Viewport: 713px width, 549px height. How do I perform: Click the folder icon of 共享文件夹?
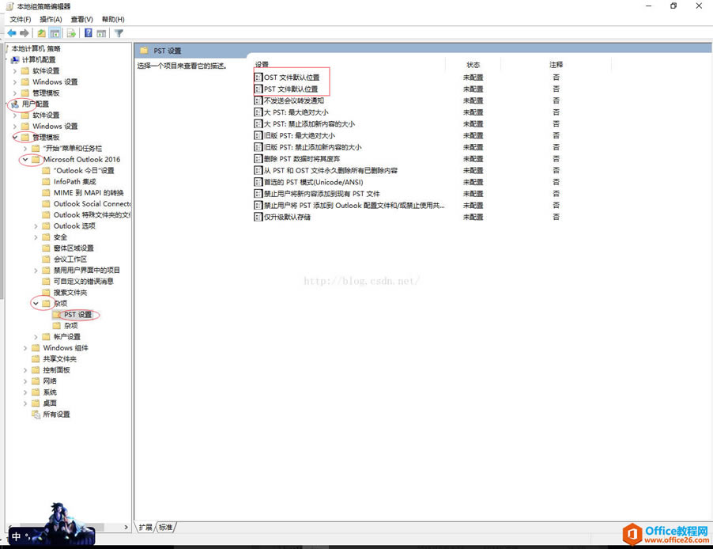click(36, 358)
